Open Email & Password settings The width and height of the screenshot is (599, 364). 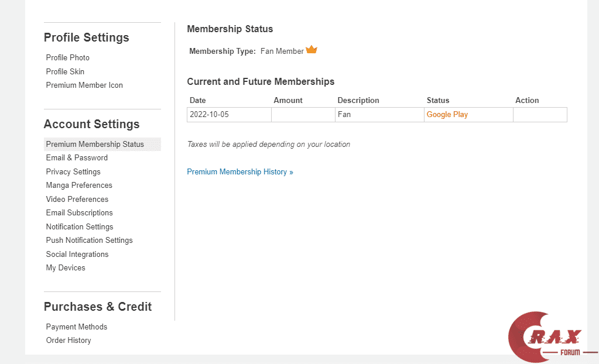(77, 158)
